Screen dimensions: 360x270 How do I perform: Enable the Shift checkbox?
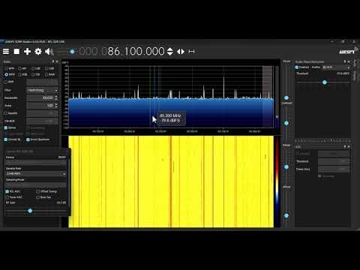click(6, 82)
